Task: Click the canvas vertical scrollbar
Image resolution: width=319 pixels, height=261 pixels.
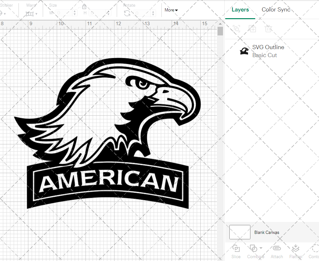Action: pyautogui.click(x=220, y=31)
